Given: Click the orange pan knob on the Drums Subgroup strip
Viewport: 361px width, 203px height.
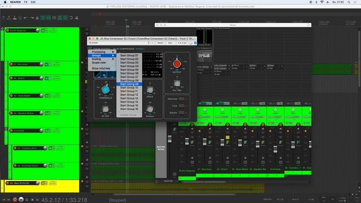Looking at the screenshot, I should (192, 125).
